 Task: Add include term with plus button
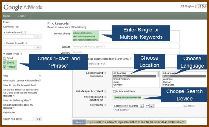pos(38,37)
